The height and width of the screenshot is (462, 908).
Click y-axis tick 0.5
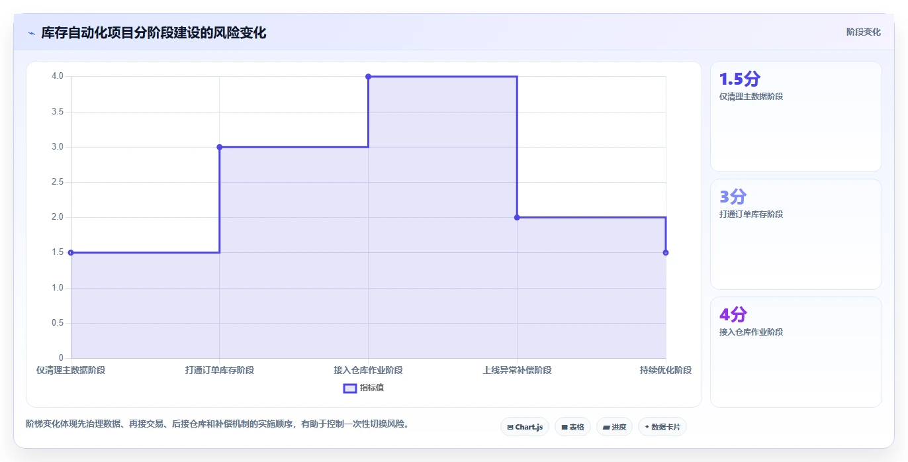[x=58, y=323]
